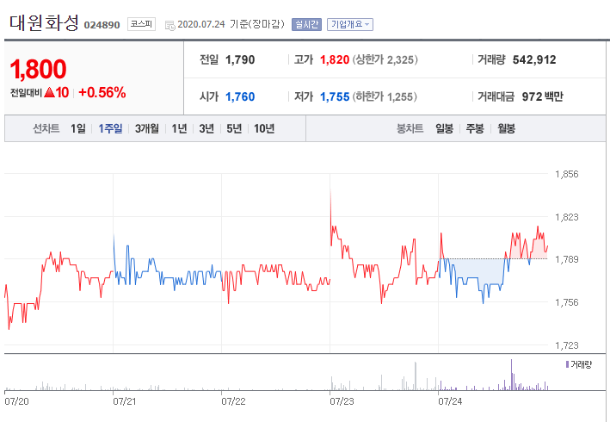Click the 1,756 price axis label
Viewport: 610px width, 422px height.
[567, 302]
